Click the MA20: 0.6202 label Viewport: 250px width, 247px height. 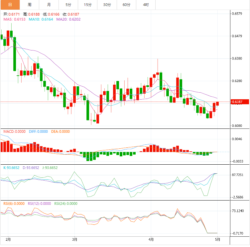(68, 19)
